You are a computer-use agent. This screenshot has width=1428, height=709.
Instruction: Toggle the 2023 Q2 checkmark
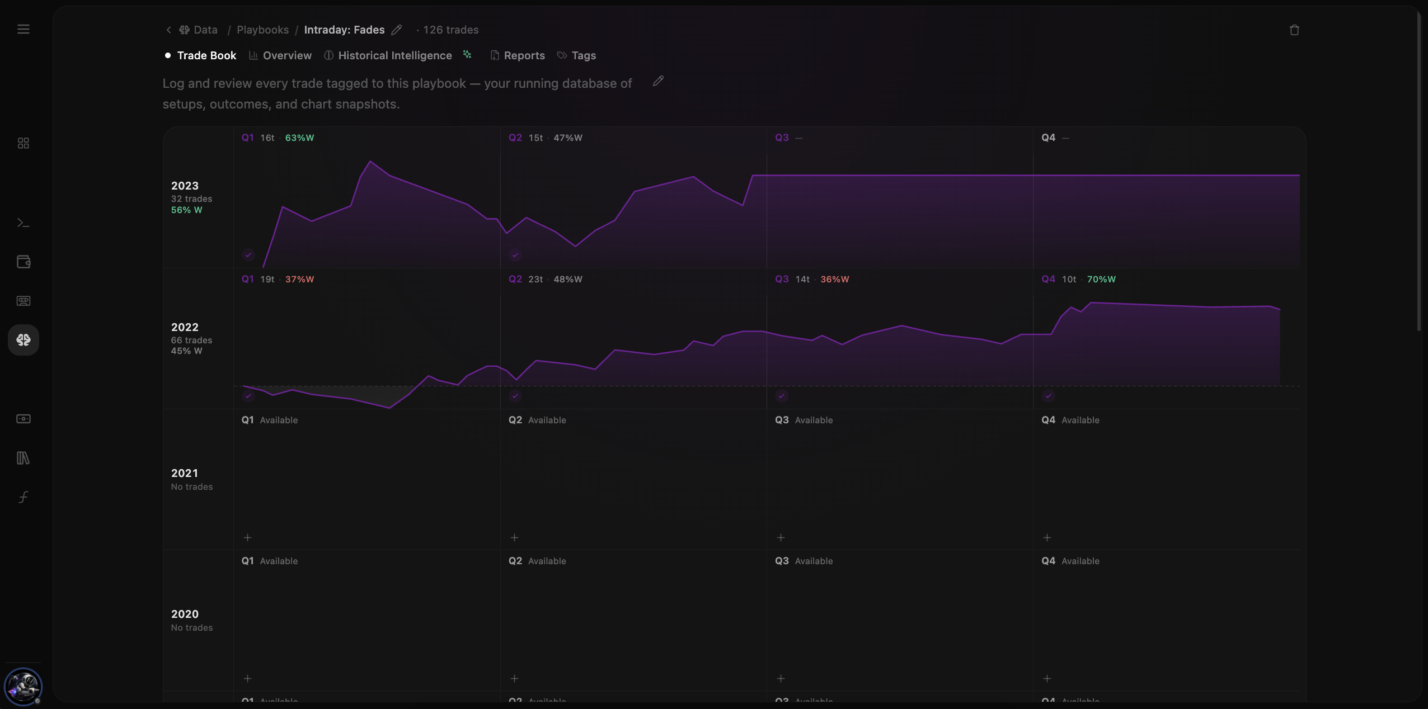point(515,255)
